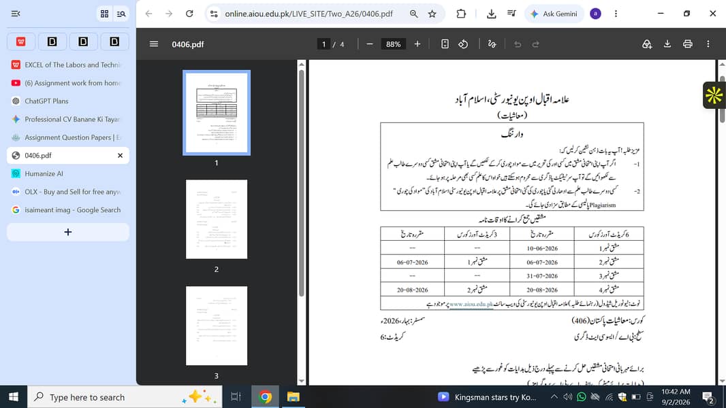Select page 3 thumbnail
726x408 pixels.
217,326
